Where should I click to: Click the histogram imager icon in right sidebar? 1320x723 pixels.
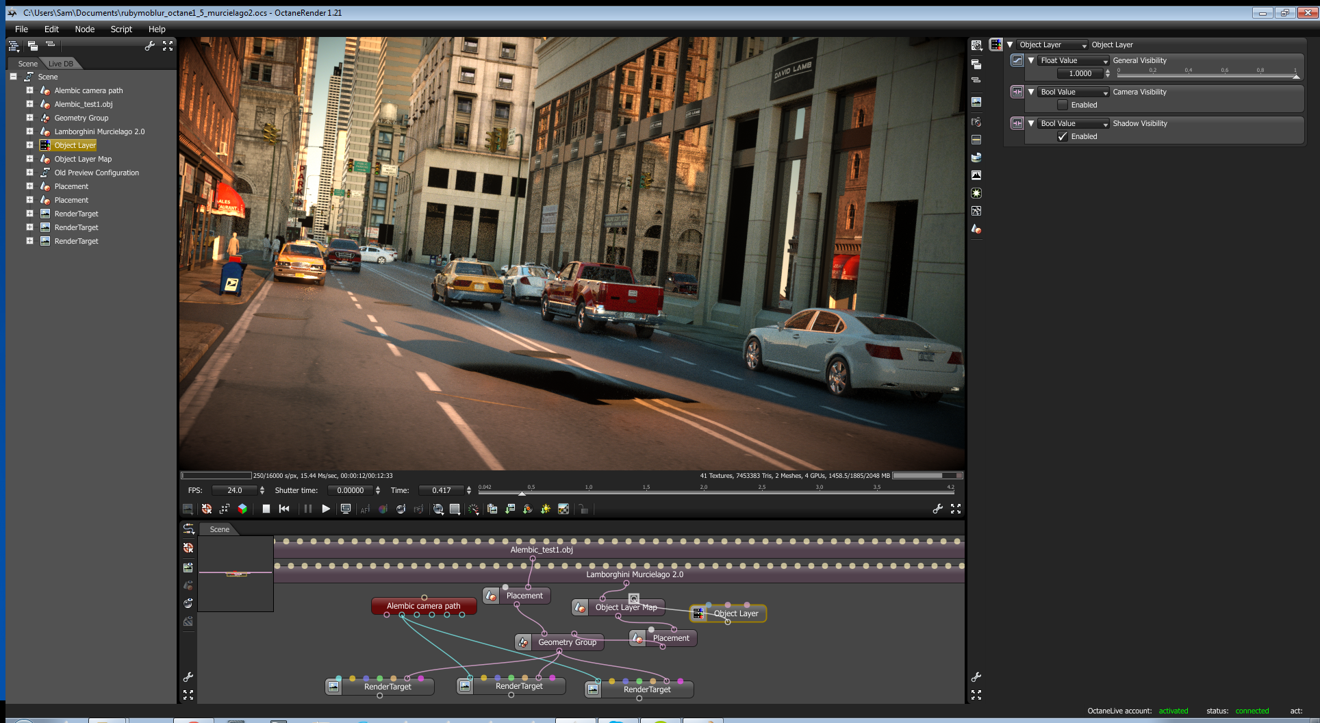(x=976, y=175)
